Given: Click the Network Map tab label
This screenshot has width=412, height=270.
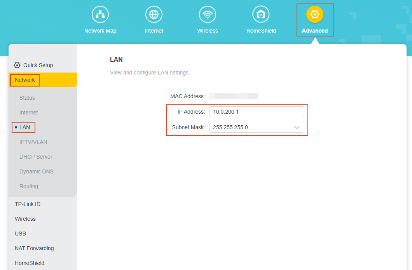Looking at the screenshot, I should (100, 31).
